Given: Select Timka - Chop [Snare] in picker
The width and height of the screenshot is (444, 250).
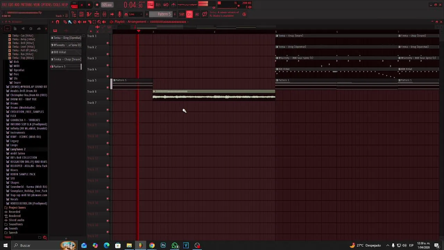Looking at the screenshot, I should [66, 59].
